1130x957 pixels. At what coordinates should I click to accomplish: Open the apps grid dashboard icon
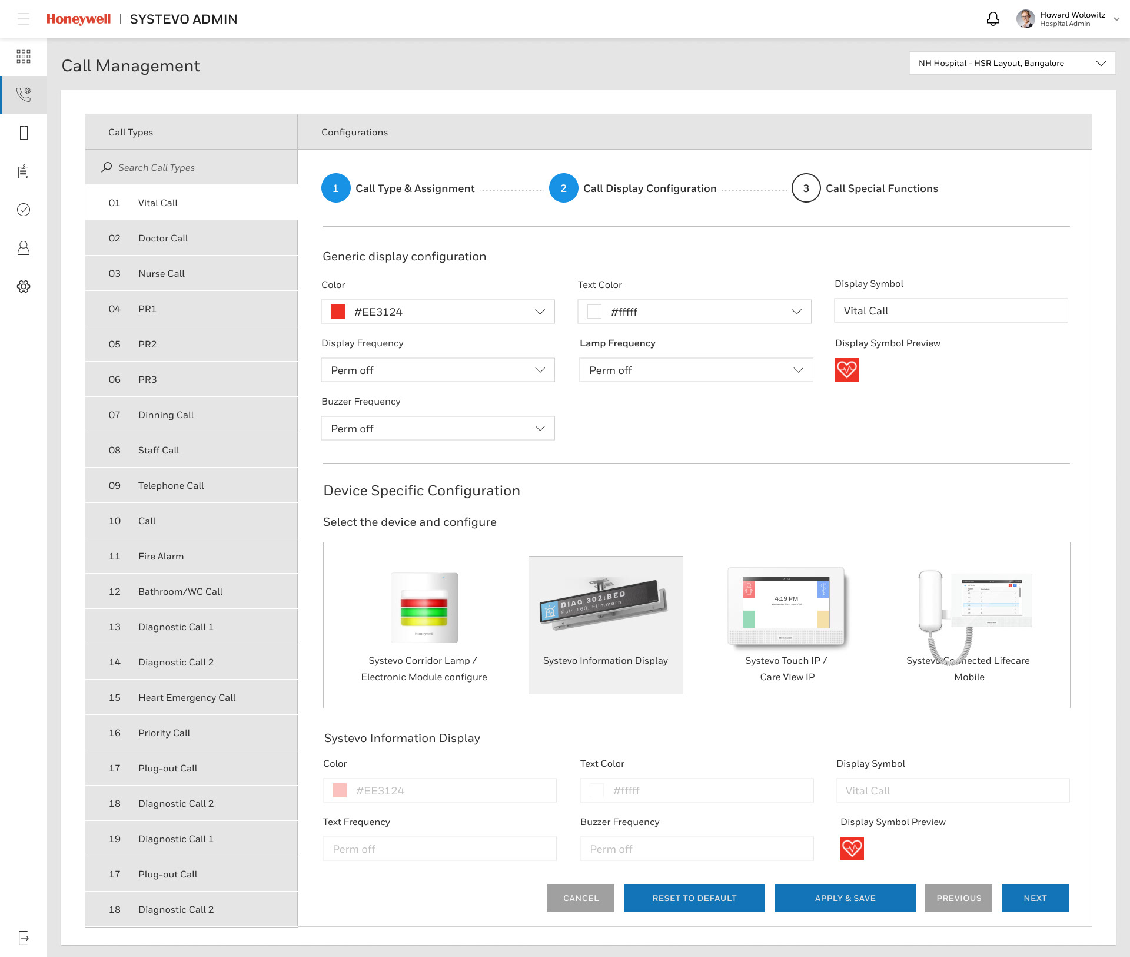pyautogui.click(x=24, y=57)
